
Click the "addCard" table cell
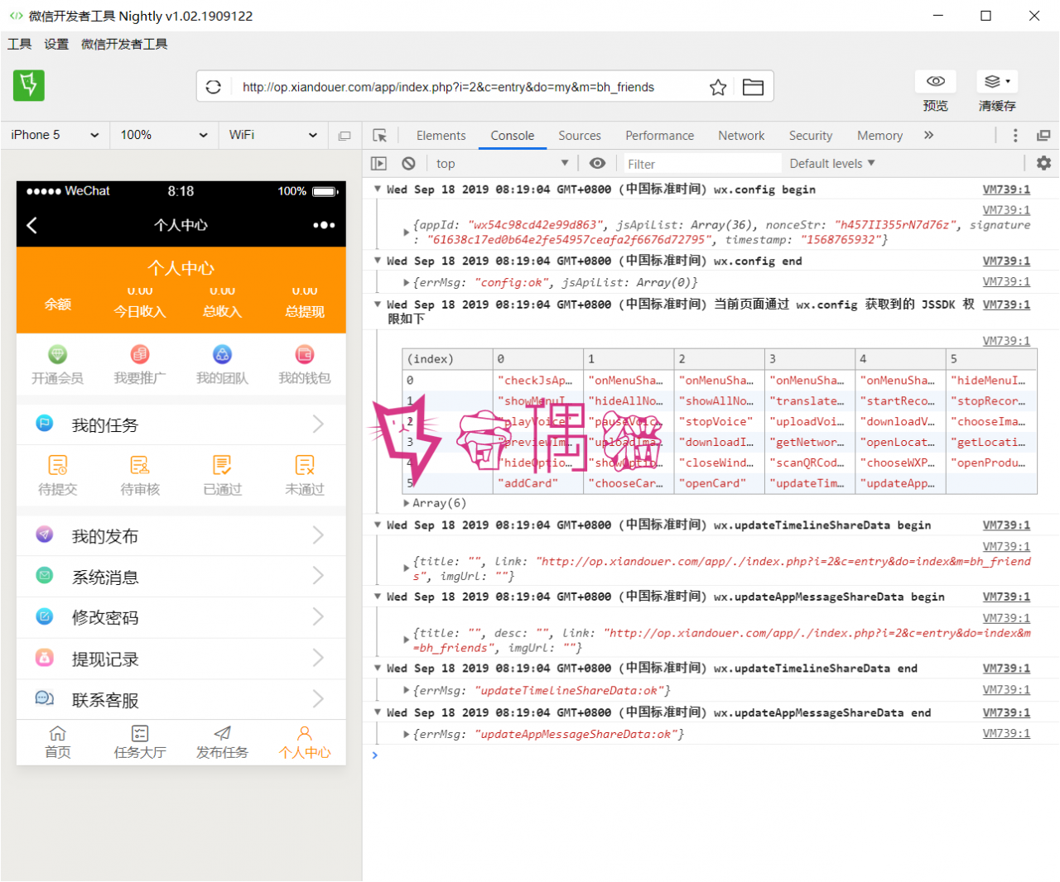click(538, 483)
